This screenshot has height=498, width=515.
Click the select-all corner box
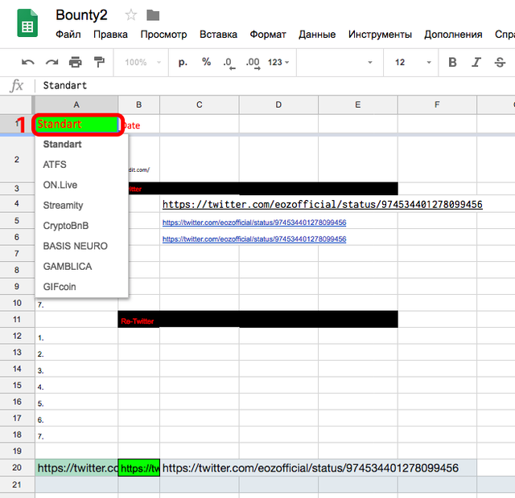(17, 104)
